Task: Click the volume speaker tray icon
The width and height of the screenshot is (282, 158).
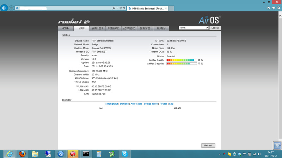Action: click(x=259, y=154)
